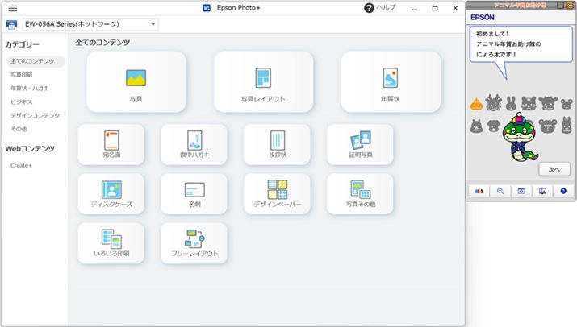Expand the EW-056A Series printer dropdown
Viewport: 577px width, 327px height.
(153, 24)
